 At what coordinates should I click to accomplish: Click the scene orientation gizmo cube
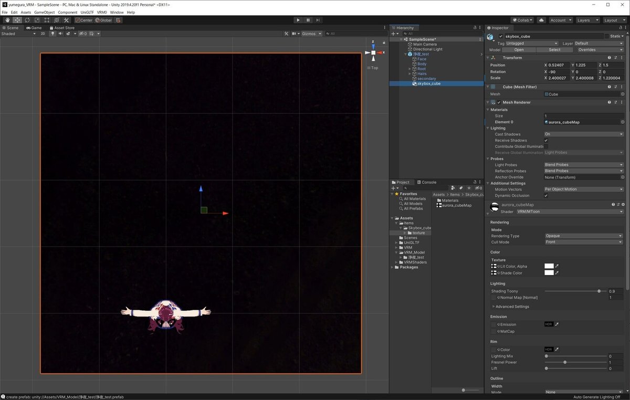pos(373,52)
